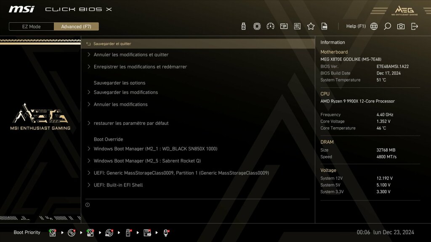
Task: Expand chevron for Annuler les modifications et quitter
Action: (88, 55)
